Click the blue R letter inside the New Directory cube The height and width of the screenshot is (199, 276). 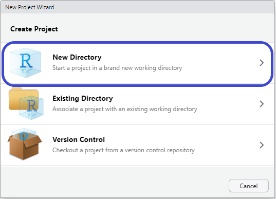[x=26, y=61]
